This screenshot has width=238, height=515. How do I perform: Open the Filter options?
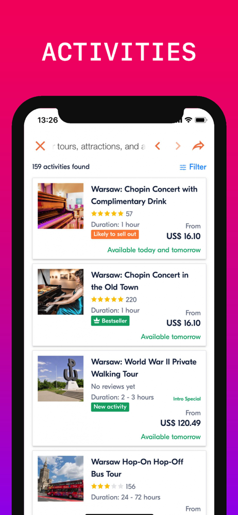coord(193,167)
